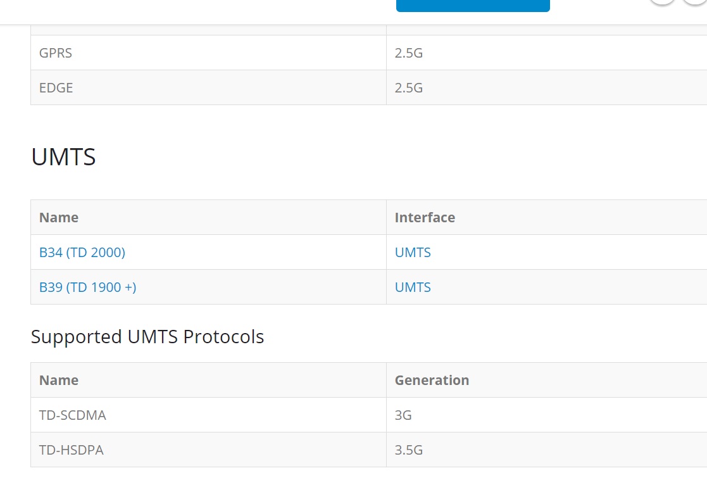Select the TD-HSDPA protocol cell
This screenshot has width=707, height=492.
click(72, 450)
